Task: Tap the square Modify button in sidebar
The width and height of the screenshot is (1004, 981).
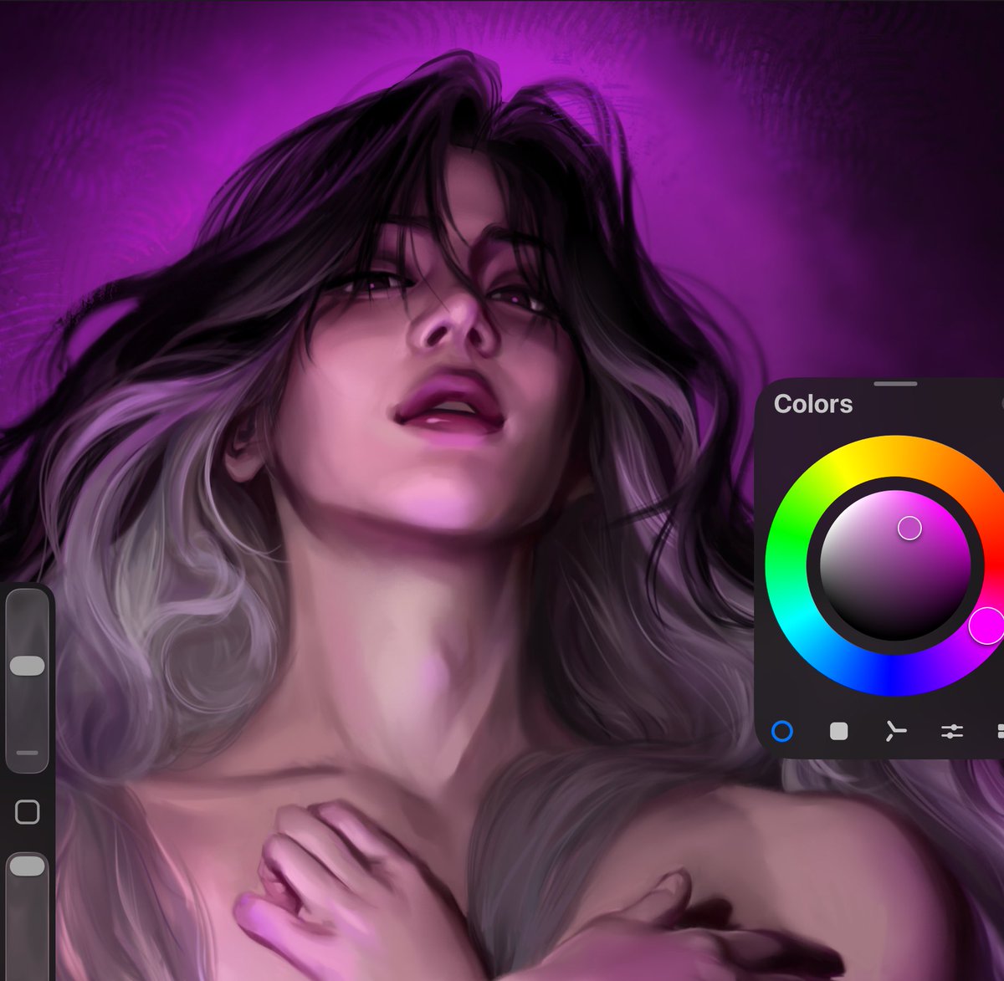Action: click(x=28, y=811)
